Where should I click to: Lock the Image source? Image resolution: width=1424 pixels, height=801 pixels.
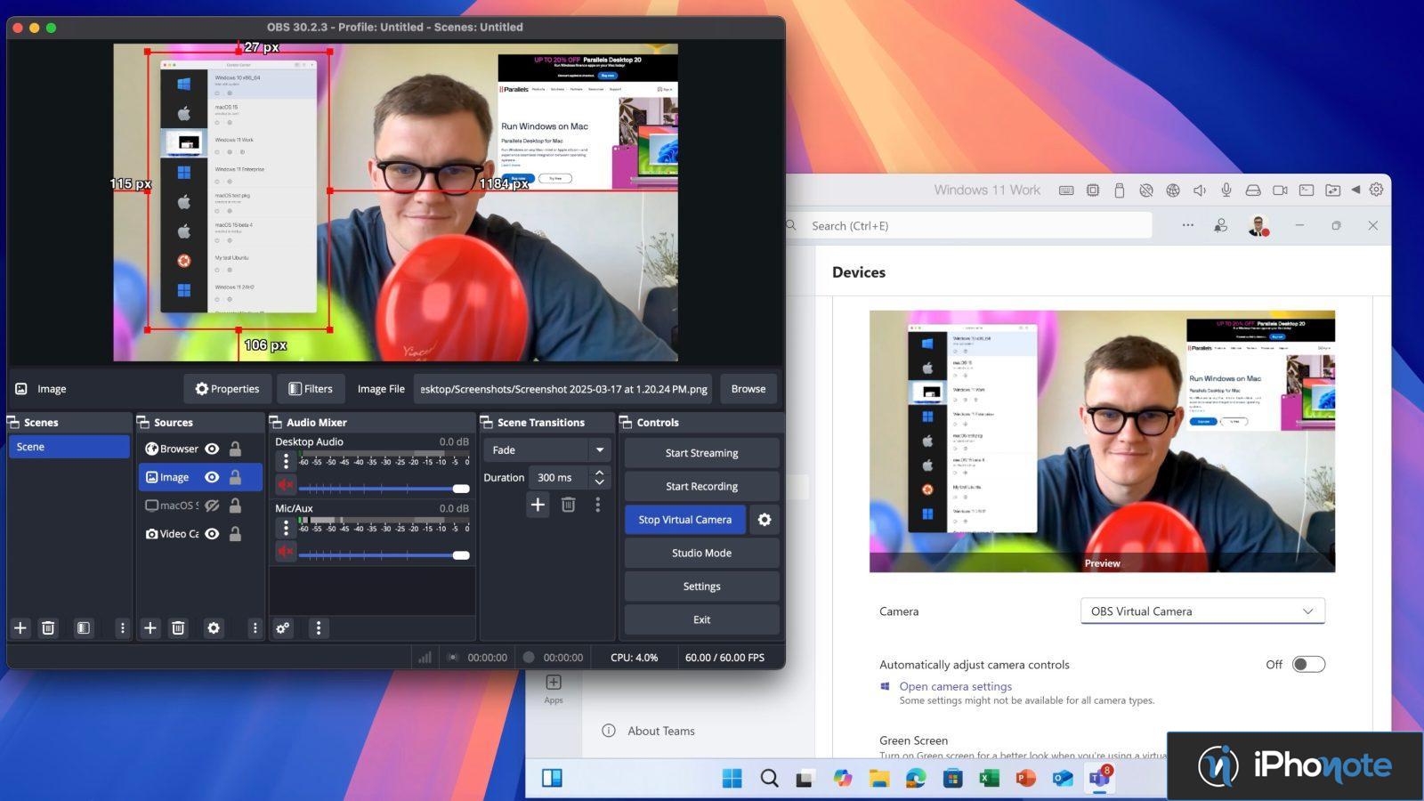point(235,477)
